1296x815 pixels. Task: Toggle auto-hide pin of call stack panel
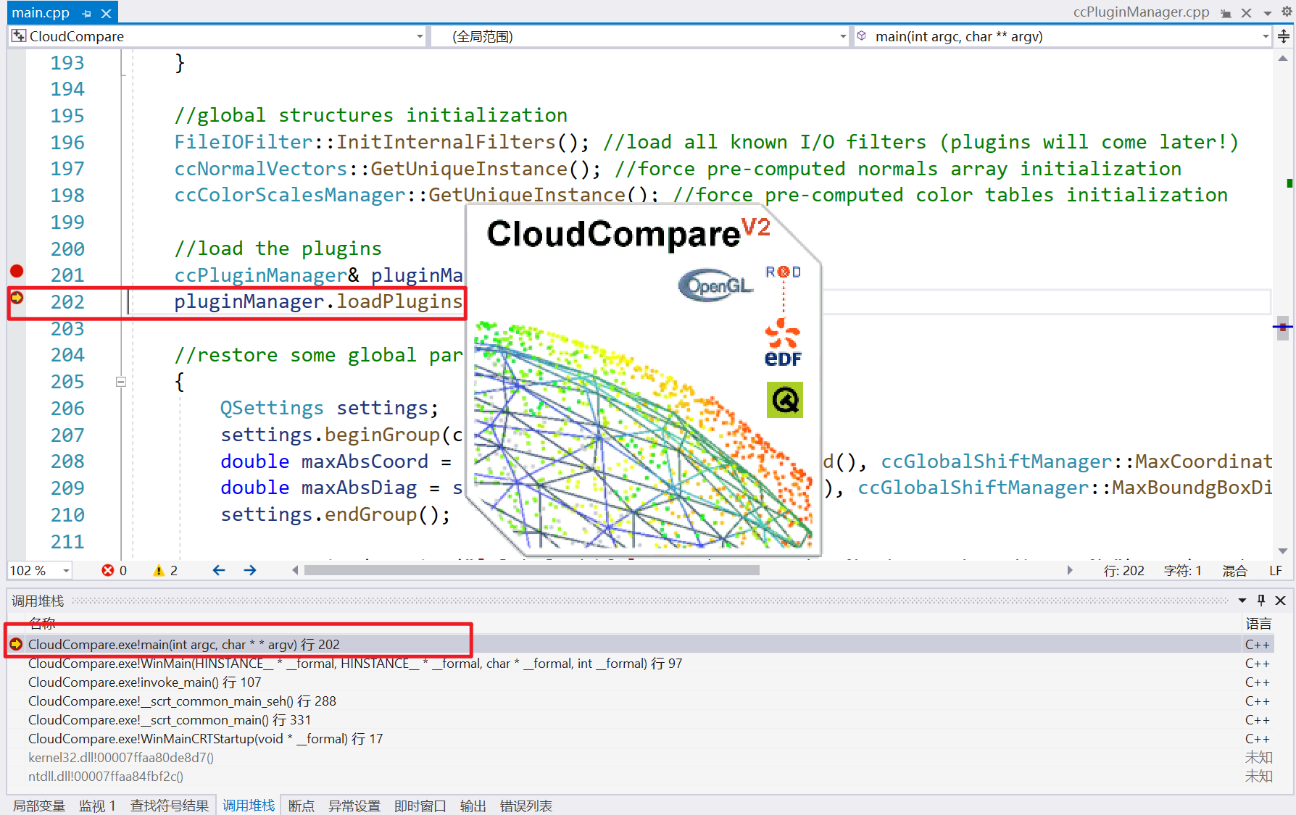pyautogui.click(x=1261, y=601)
